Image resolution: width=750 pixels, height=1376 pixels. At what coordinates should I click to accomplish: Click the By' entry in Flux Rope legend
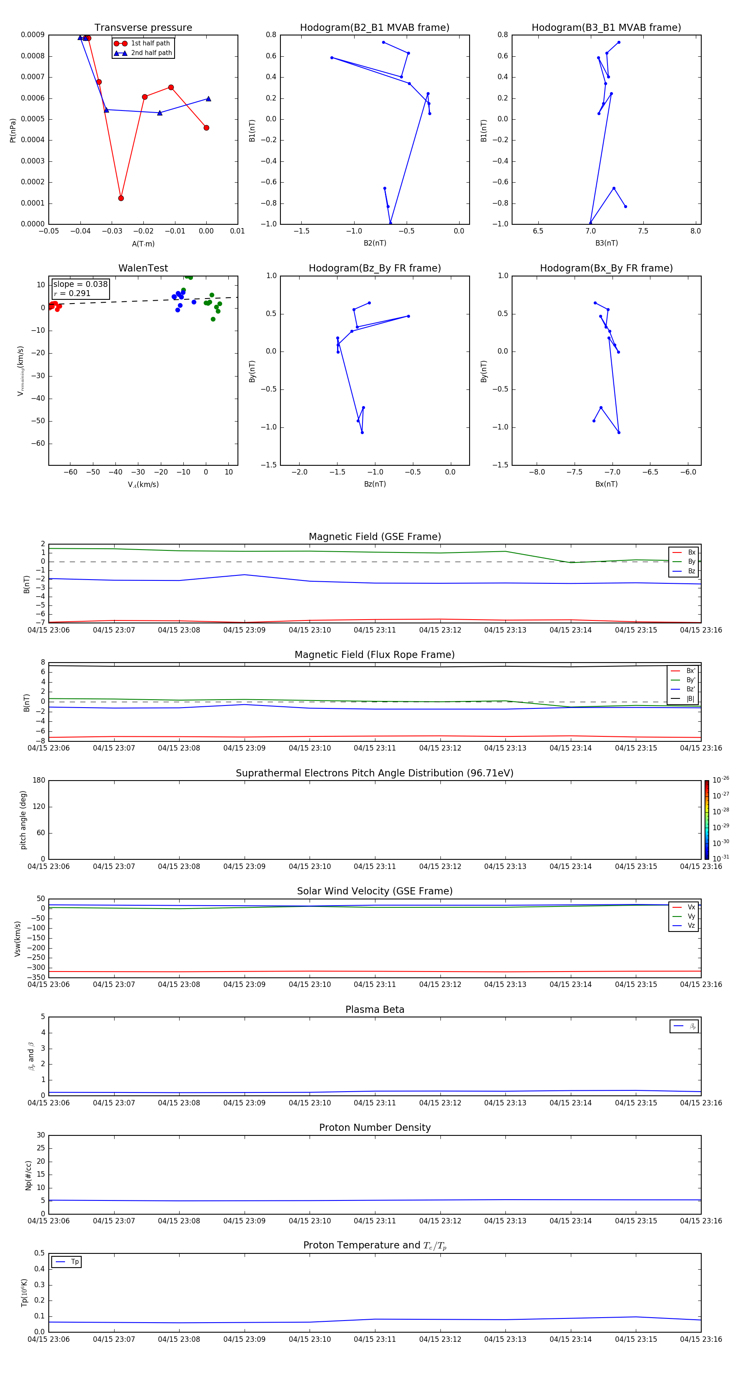tap(683, 680)
